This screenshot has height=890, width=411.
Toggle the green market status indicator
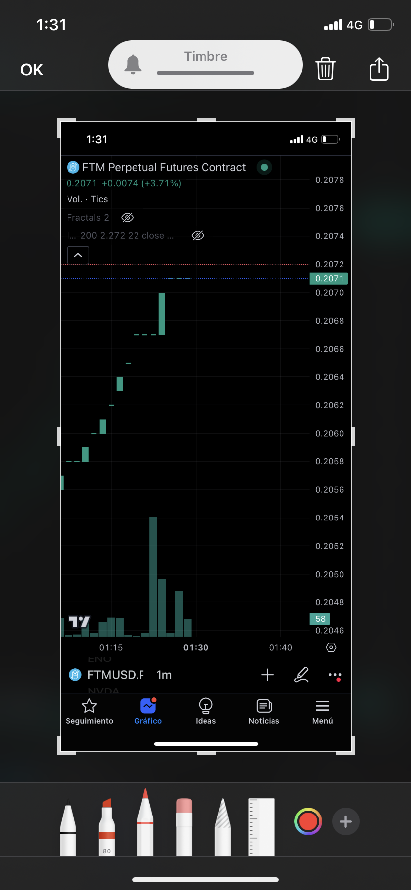tap(264, 167)
